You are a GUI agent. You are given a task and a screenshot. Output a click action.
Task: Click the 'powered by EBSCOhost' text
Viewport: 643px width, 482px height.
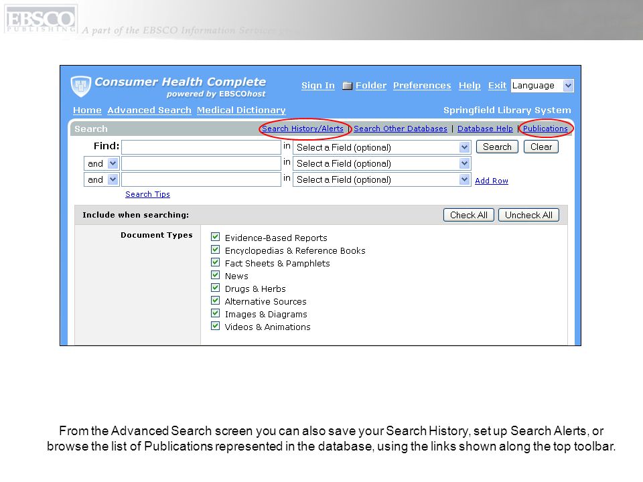pyautogui.click(x=216, y=94)
